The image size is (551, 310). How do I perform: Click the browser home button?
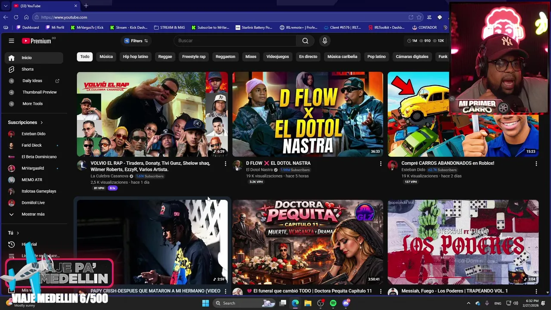point(26,17)
